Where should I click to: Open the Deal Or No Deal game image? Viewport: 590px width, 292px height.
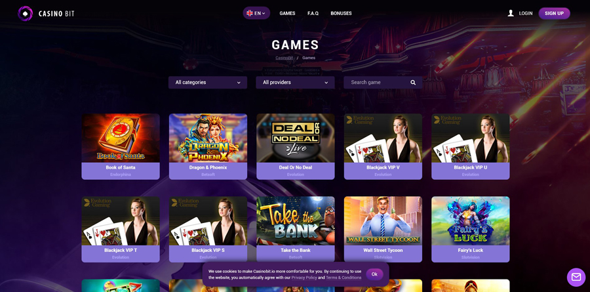click(296, 138)
